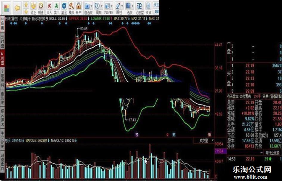Open the 自选股 sidebar tab
Screen dimensions: 282x181
click(2, 98)
